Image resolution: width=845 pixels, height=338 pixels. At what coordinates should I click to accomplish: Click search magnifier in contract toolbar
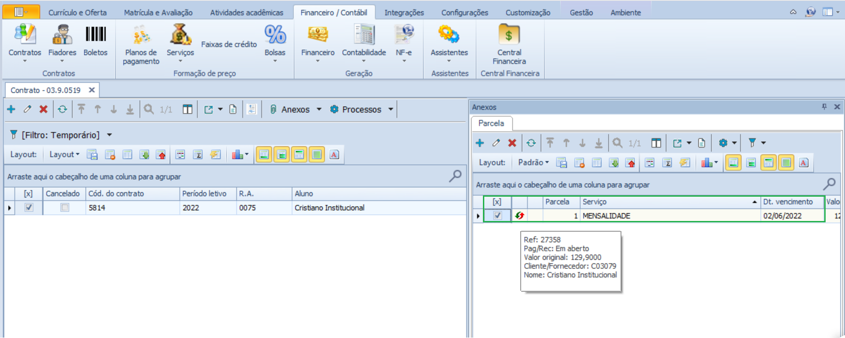[x=149, y=109]
